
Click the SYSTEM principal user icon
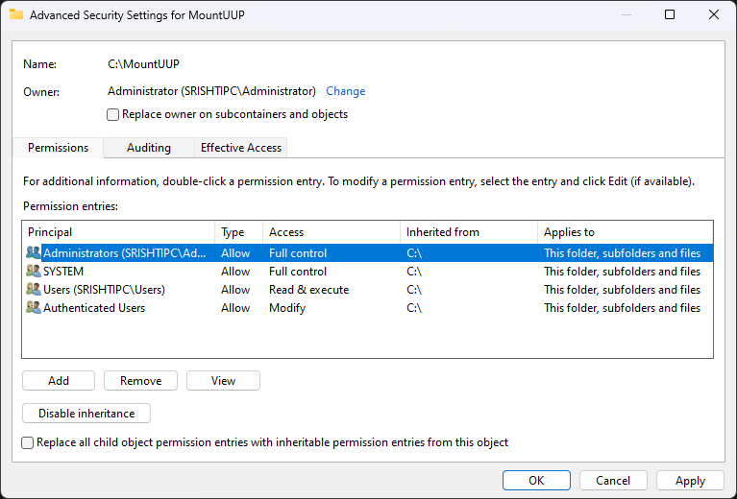point(34,272)
